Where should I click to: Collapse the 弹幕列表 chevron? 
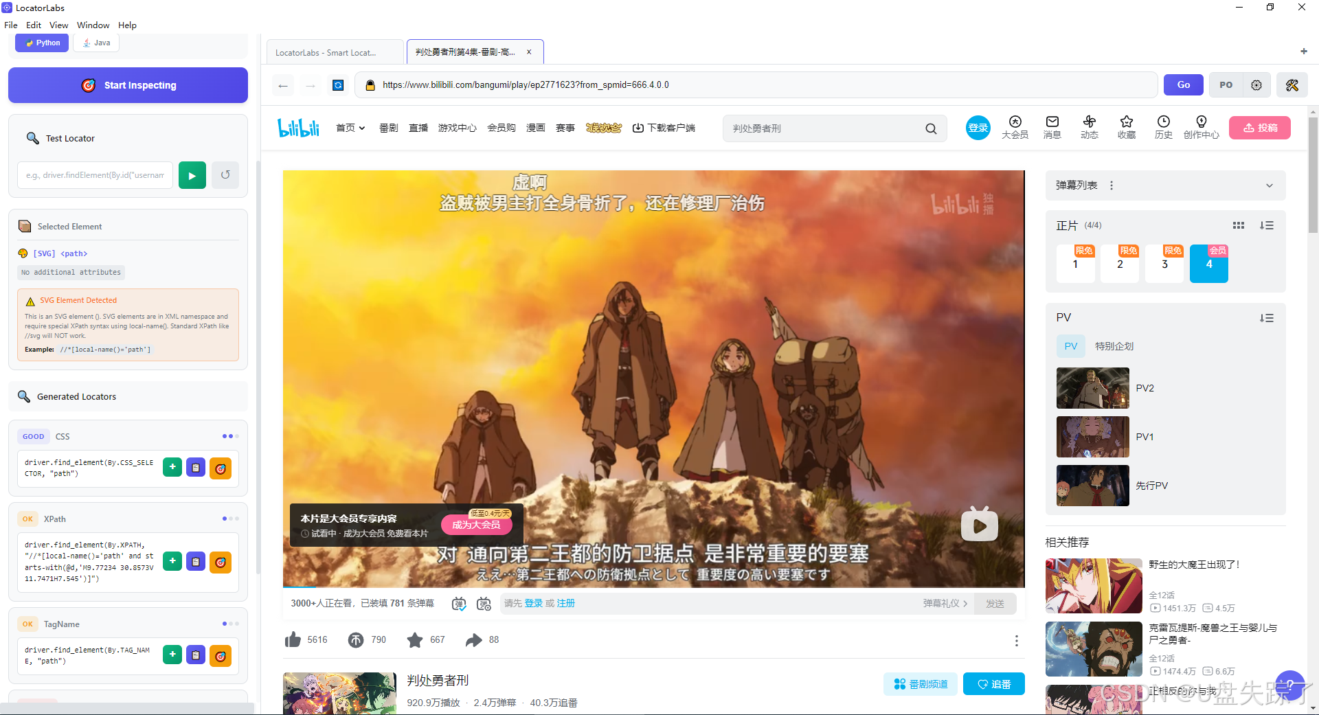[x=1270, y=185]
